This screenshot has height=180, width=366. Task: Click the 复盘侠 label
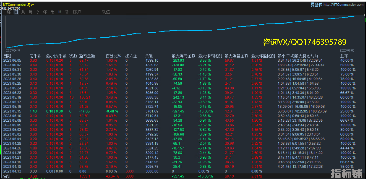[316, 5]
